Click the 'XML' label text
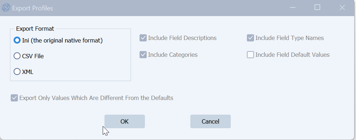 pos(28,72)
